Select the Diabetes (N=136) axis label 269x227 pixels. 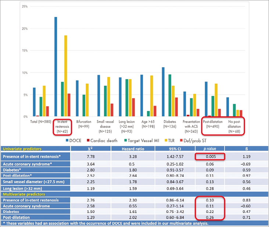(x=169, y=123)
